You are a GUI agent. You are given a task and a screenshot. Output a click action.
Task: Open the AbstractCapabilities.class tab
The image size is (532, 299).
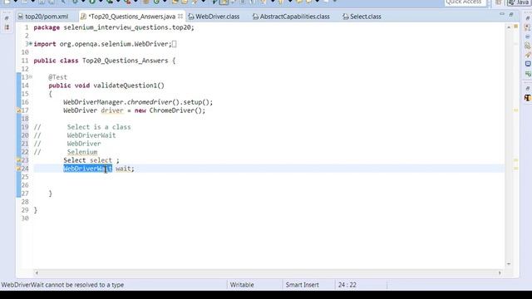291,17
